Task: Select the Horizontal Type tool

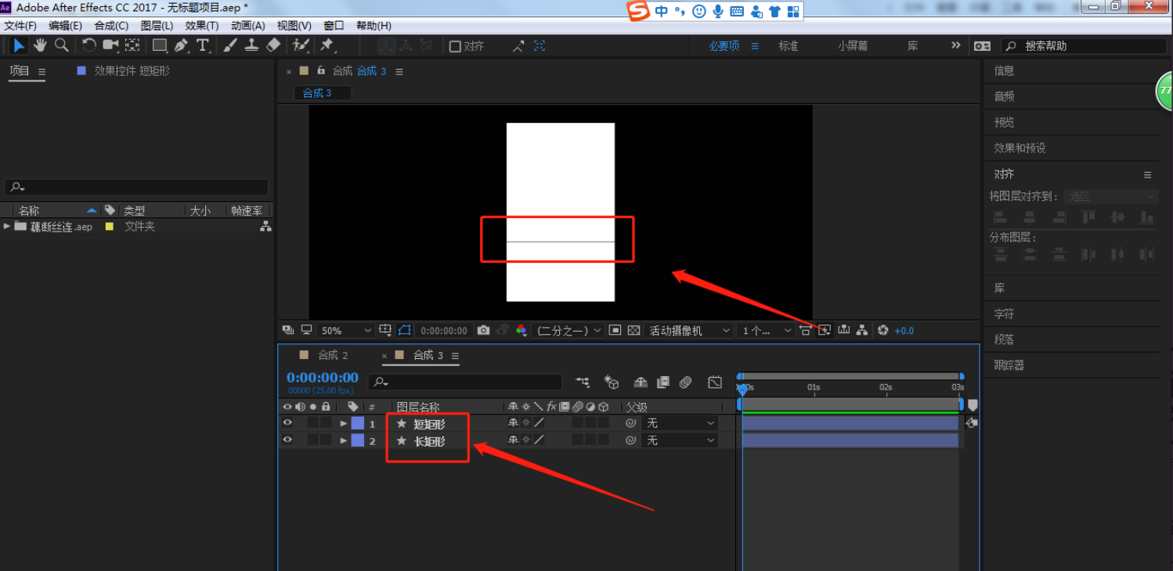Action: (x=203, y=45)
